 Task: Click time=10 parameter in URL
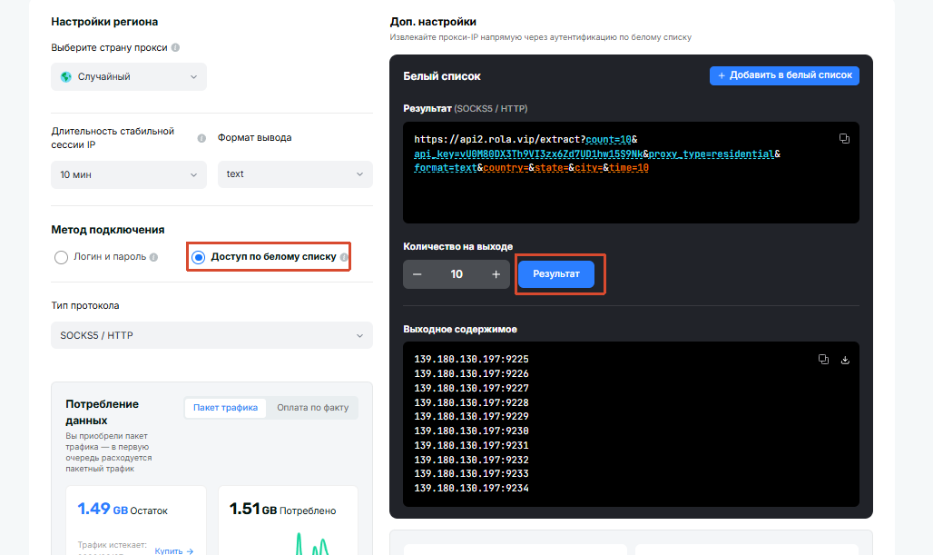[629, 168]
